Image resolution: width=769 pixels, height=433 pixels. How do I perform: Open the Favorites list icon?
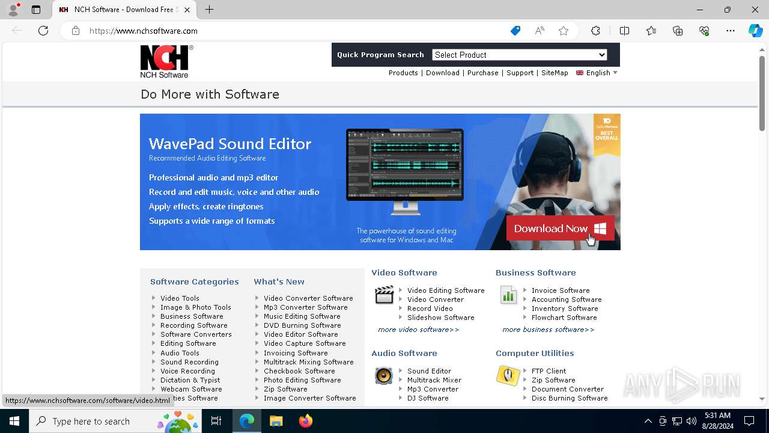[x=651, y=31]
